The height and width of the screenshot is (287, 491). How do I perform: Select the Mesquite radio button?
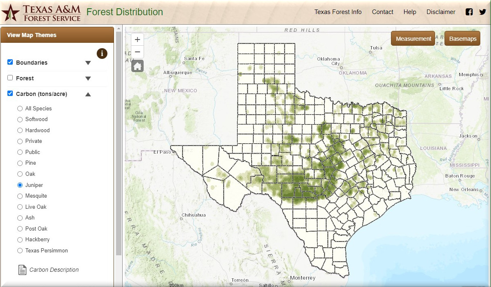click(x=20, y=196)
